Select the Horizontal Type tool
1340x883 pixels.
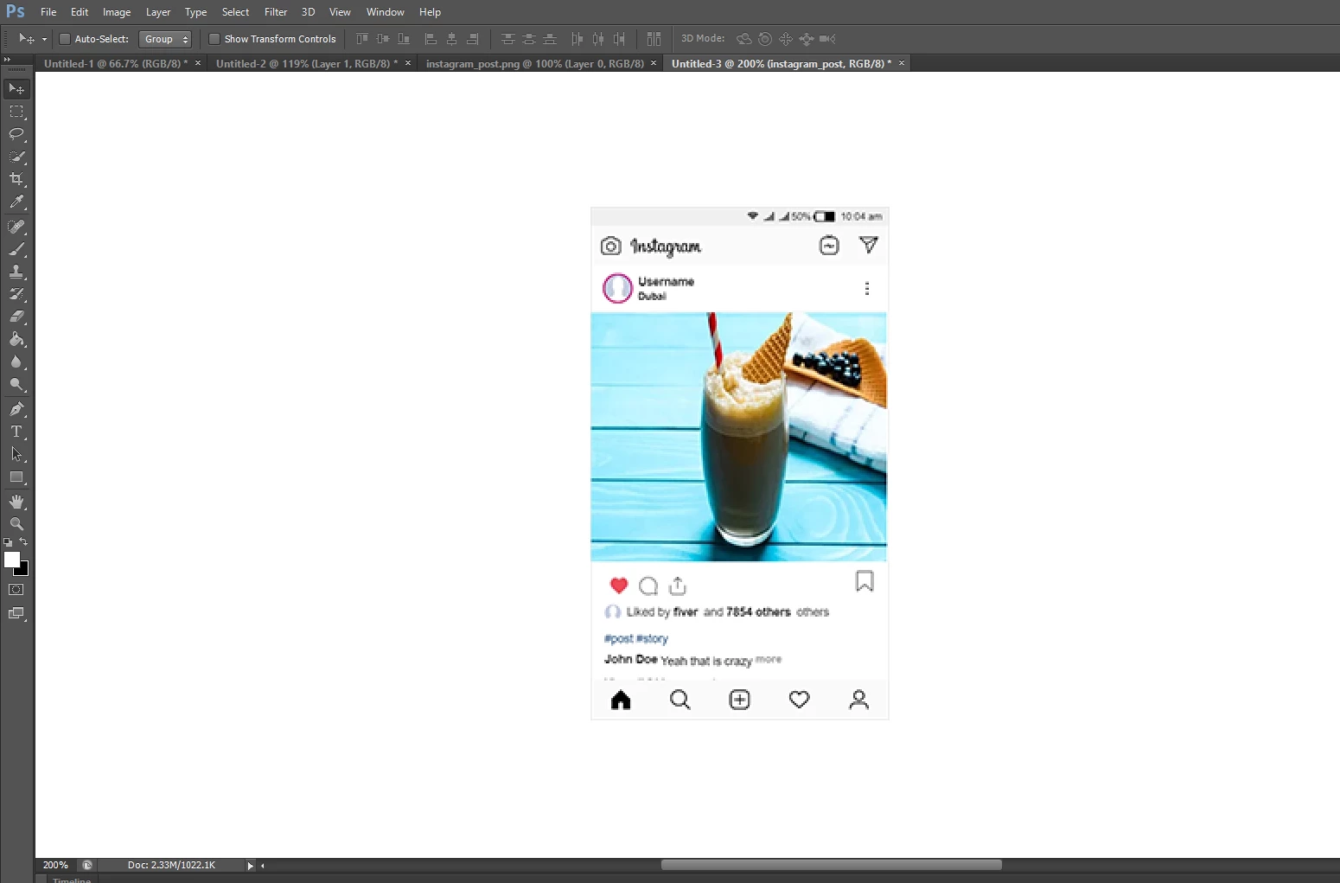16,432
